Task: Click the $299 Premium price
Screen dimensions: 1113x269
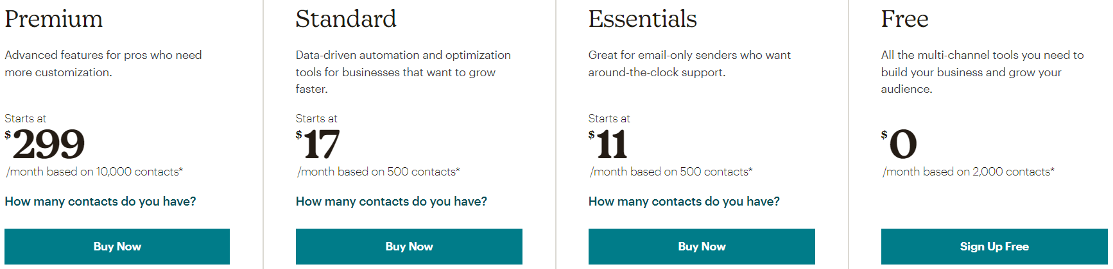Action: [45, 144]
